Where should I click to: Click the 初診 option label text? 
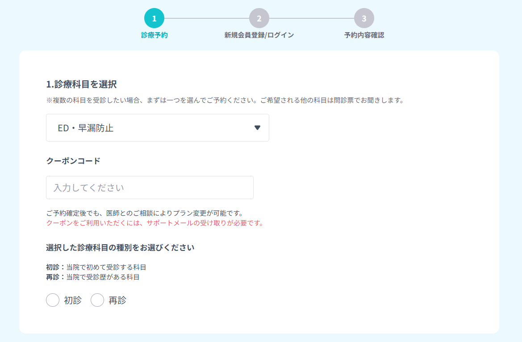point(73,300)
